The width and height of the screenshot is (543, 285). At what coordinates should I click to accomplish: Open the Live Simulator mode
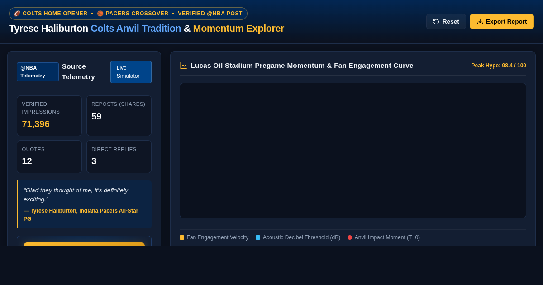point(131,72)
